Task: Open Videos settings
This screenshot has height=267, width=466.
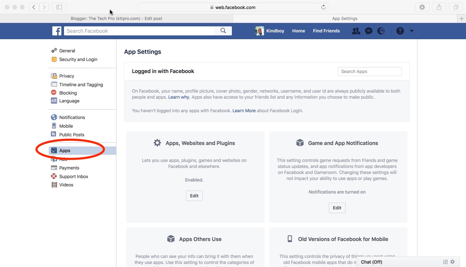Action: 66,185
